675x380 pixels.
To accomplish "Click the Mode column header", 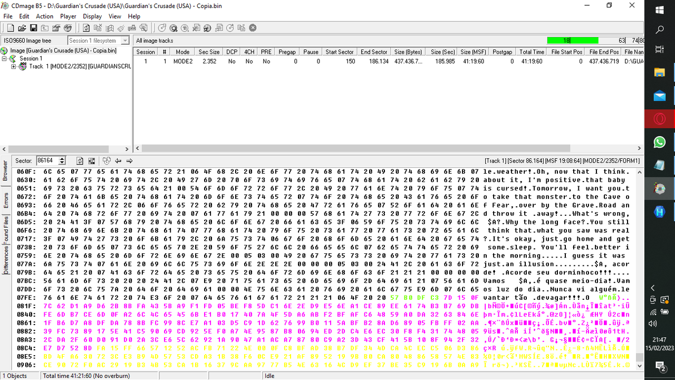I will pos(182,52).
